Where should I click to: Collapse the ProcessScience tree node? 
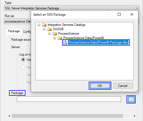point(49,34)
